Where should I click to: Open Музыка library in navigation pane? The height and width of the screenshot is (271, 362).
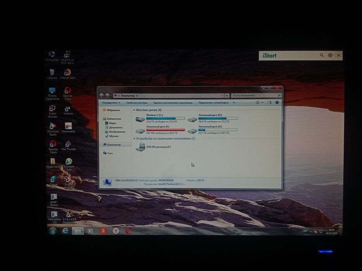coord(112,136)
